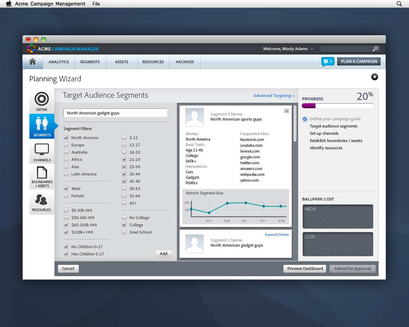Check the 18-20 age filter
This screenshot has height=327, width=409.
124,152
